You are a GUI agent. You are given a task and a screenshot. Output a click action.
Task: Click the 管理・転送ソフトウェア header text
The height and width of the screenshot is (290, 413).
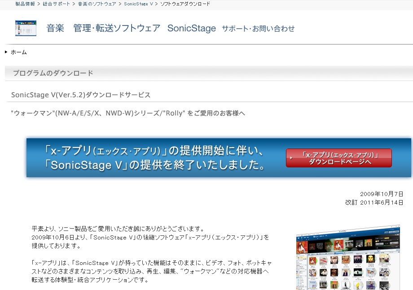[116, 28]
